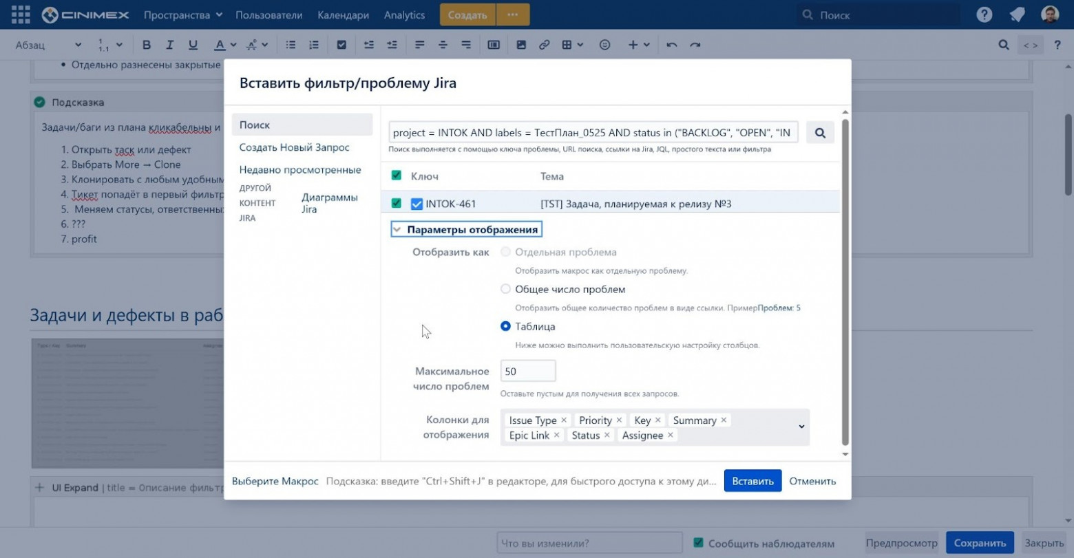Click the Вставить button
This screenshot has width=1074, height=558.
pyautogui.click(x=752, y=480)
